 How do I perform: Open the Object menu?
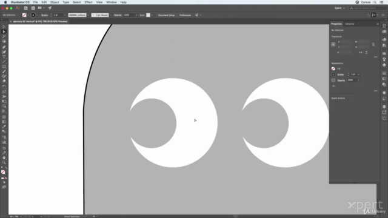click(55, 2)
